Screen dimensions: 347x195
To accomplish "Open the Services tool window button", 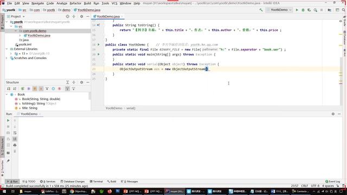I will pos(48,181).
